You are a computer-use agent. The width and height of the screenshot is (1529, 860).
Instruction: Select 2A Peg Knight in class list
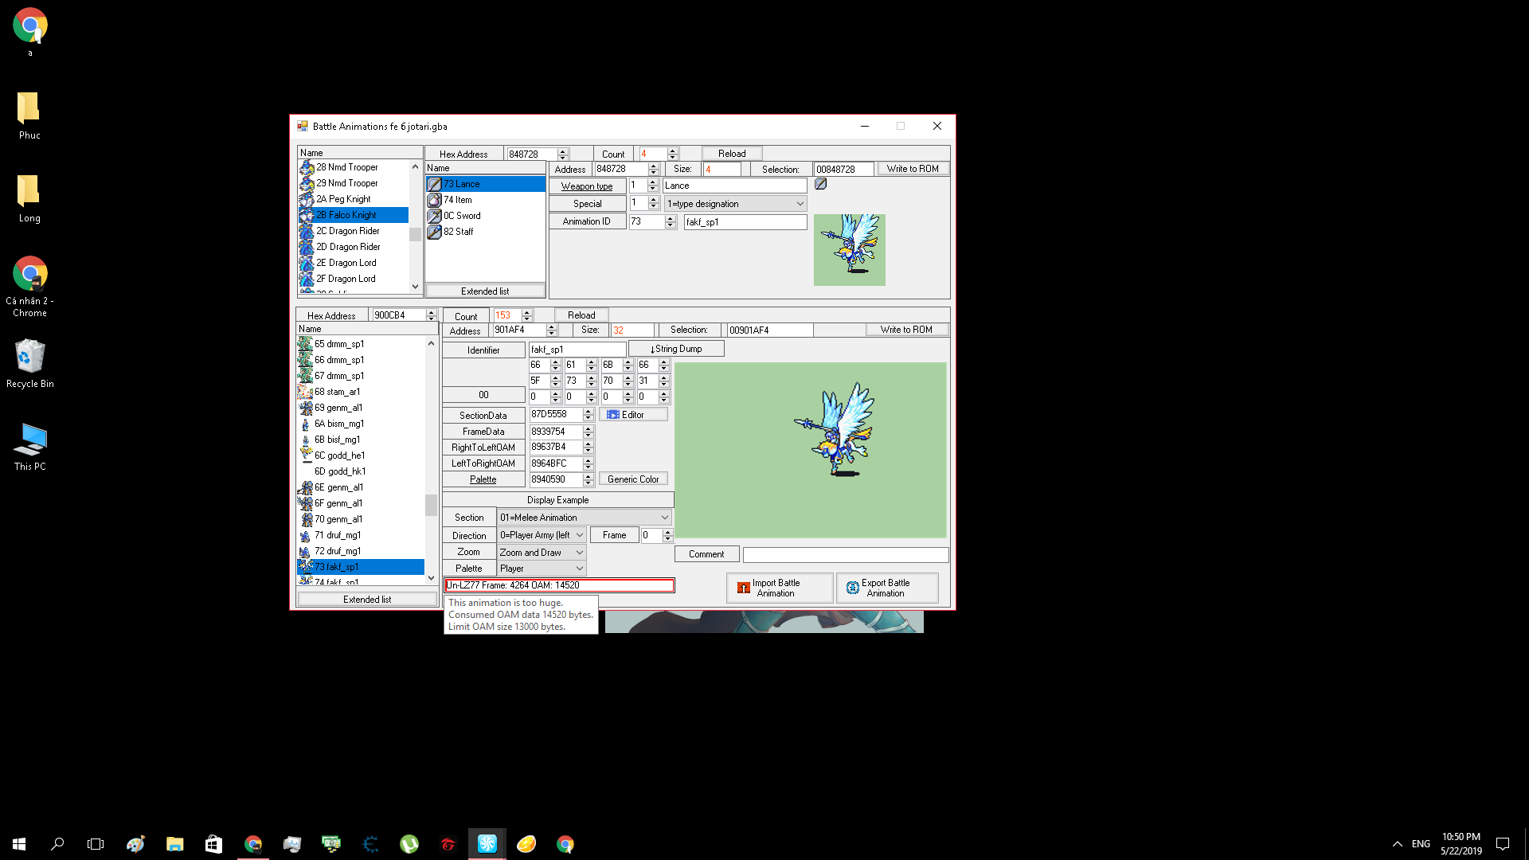(x=343, y=199)
